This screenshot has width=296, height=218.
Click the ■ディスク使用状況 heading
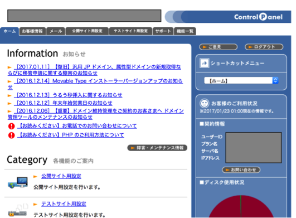click(222, 182)
